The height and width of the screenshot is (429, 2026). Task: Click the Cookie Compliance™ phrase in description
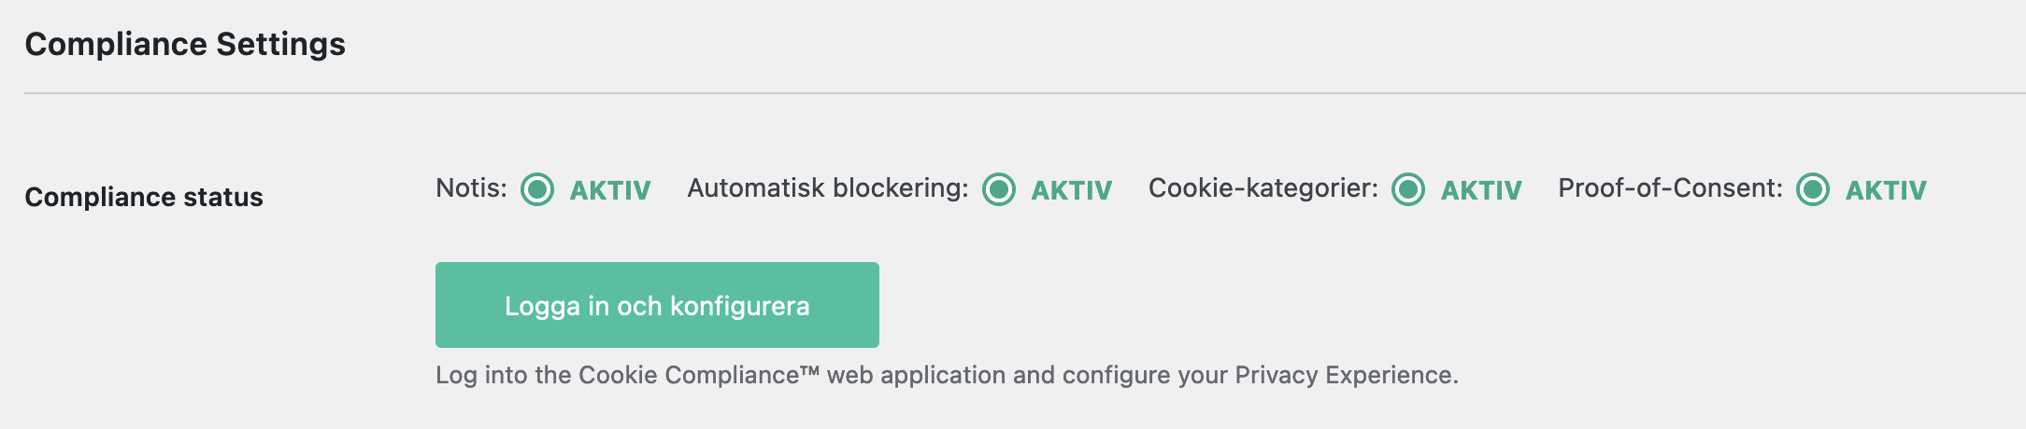[698, 375]
